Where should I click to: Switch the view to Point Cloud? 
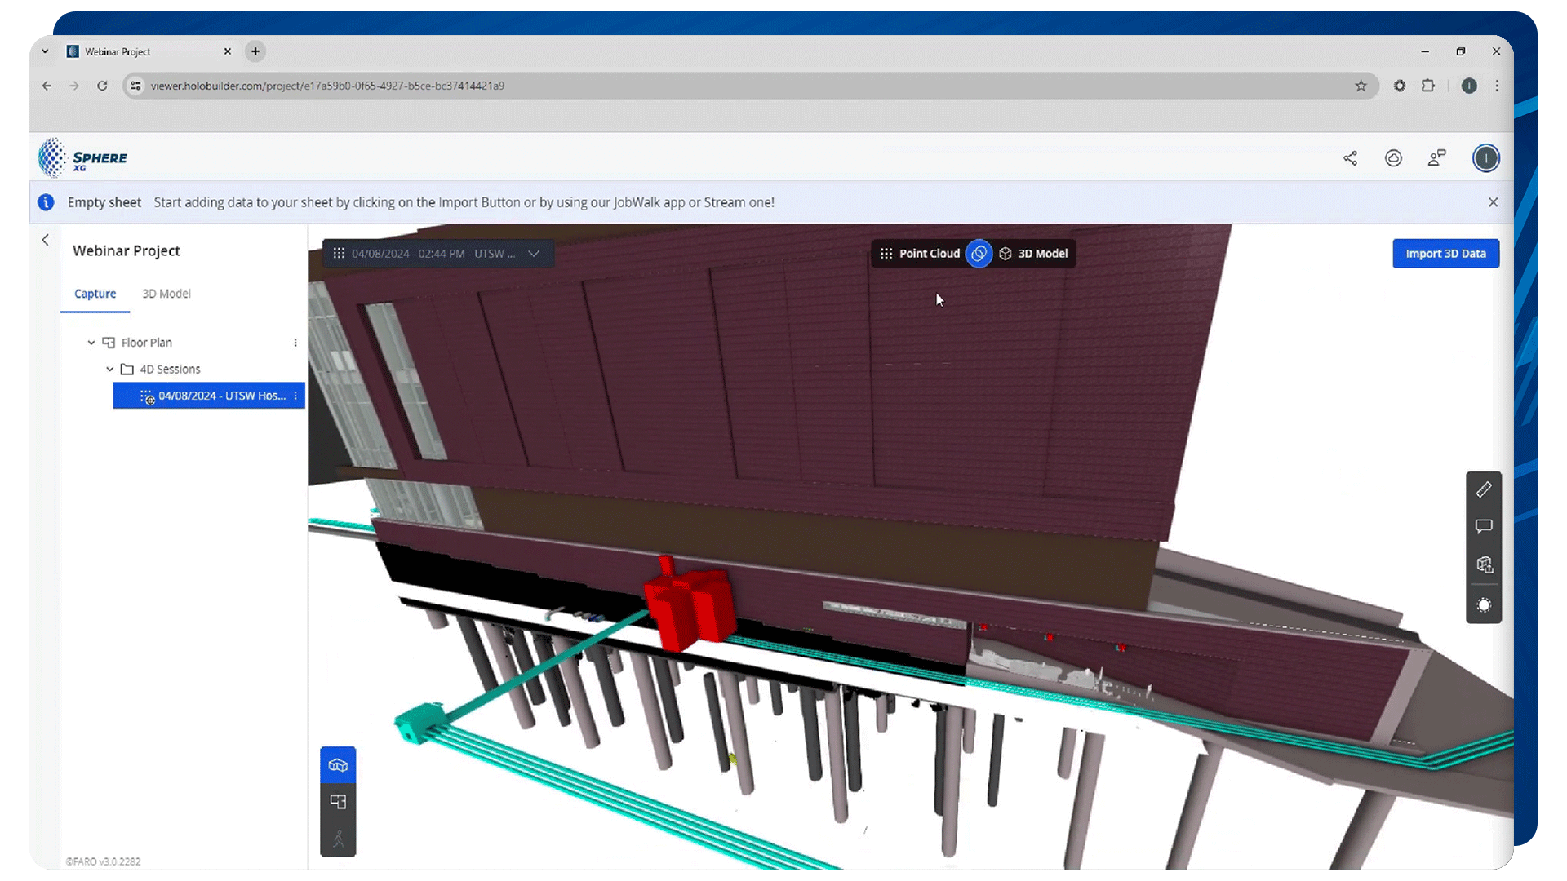click(920, 254)
